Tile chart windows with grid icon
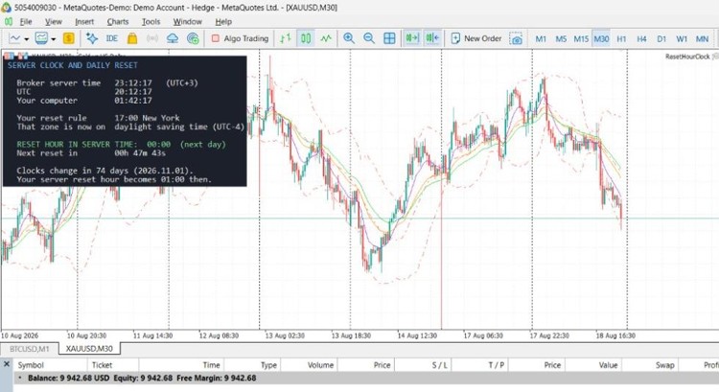Image resolution: width=719 pixels, height=392 pixels. point(389,38)
